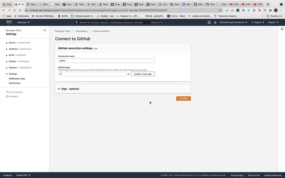Open the notifications bell icon
The width and height of the screenshot is (285, 178).
coord(215,22)
